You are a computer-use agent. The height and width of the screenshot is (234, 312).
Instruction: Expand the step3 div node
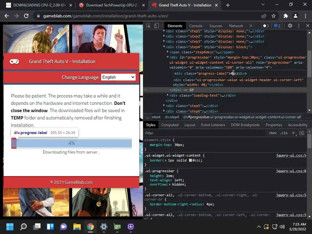tap(164, 41)
